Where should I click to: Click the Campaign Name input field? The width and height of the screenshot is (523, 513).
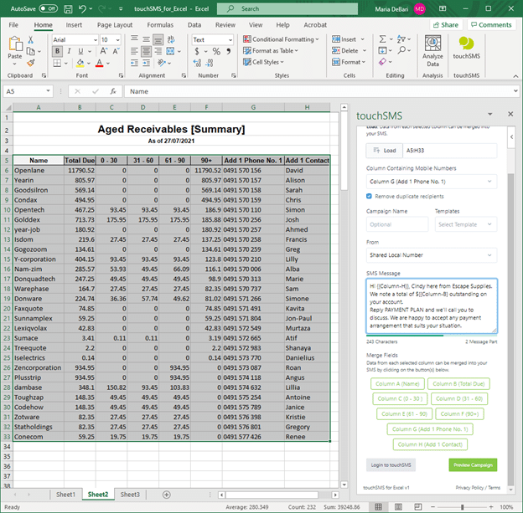tap(396, 224)
